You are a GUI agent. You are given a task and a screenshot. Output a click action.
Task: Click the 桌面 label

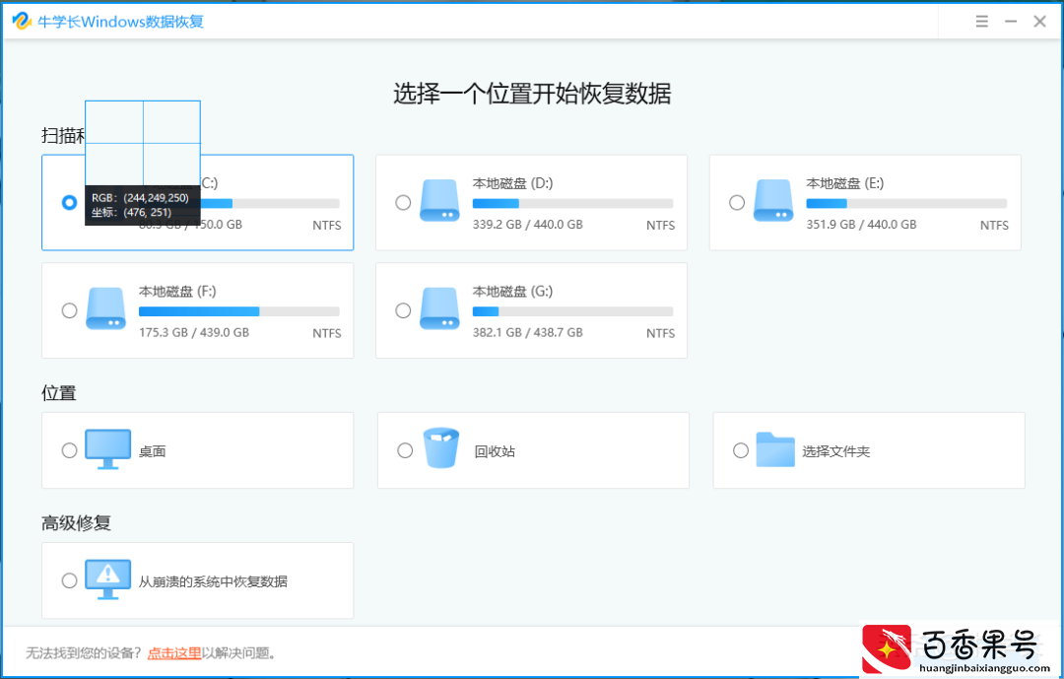click(152, 451)
